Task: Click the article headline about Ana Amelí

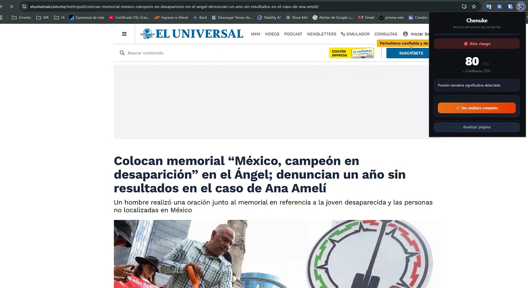Action: point(260,174)
